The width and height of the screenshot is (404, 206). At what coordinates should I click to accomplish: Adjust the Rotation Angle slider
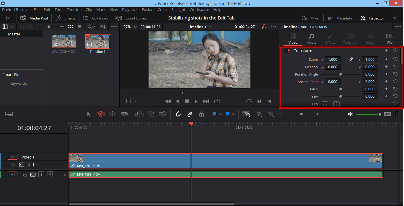341,74
